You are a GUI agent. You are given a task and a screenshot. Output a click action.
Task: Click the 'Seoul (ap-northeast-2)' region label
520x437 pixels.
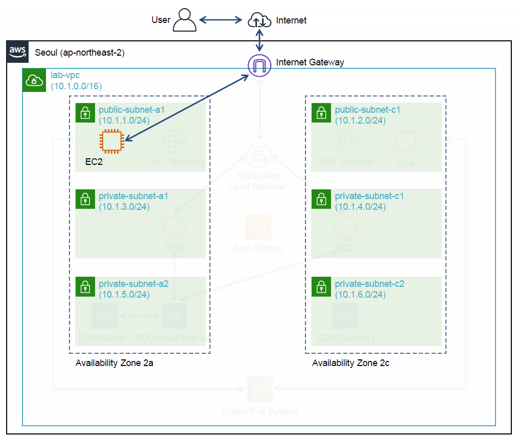click(x=80, y=53)
